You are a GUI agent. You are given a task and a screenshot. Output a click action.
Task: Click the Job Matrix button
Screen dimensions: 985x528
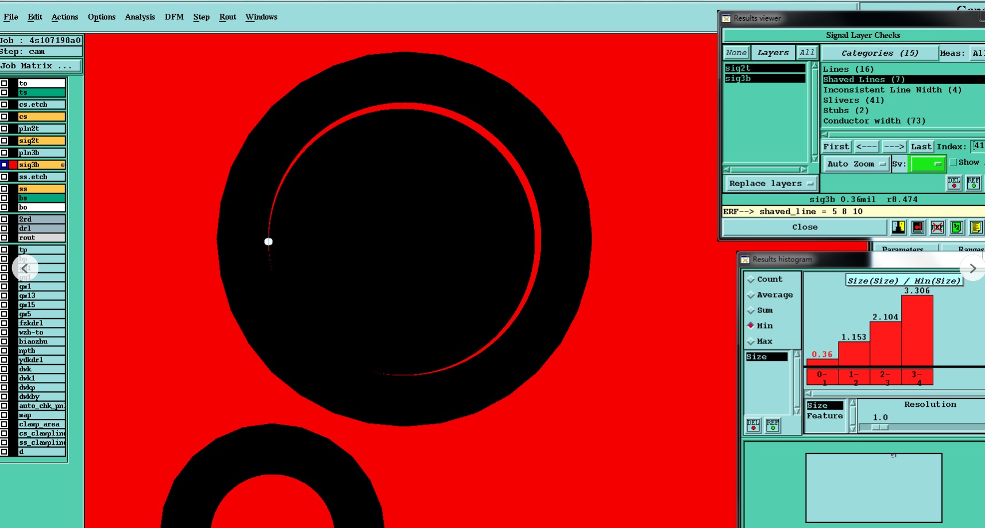tap(41, 66)
